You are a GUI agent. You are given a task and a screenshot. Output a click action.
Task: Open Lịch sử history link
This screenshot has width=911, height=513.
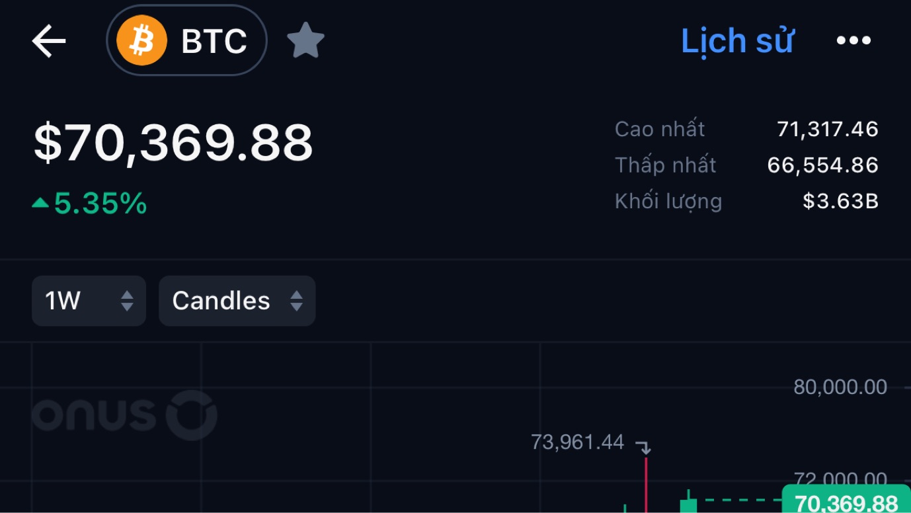737,41
